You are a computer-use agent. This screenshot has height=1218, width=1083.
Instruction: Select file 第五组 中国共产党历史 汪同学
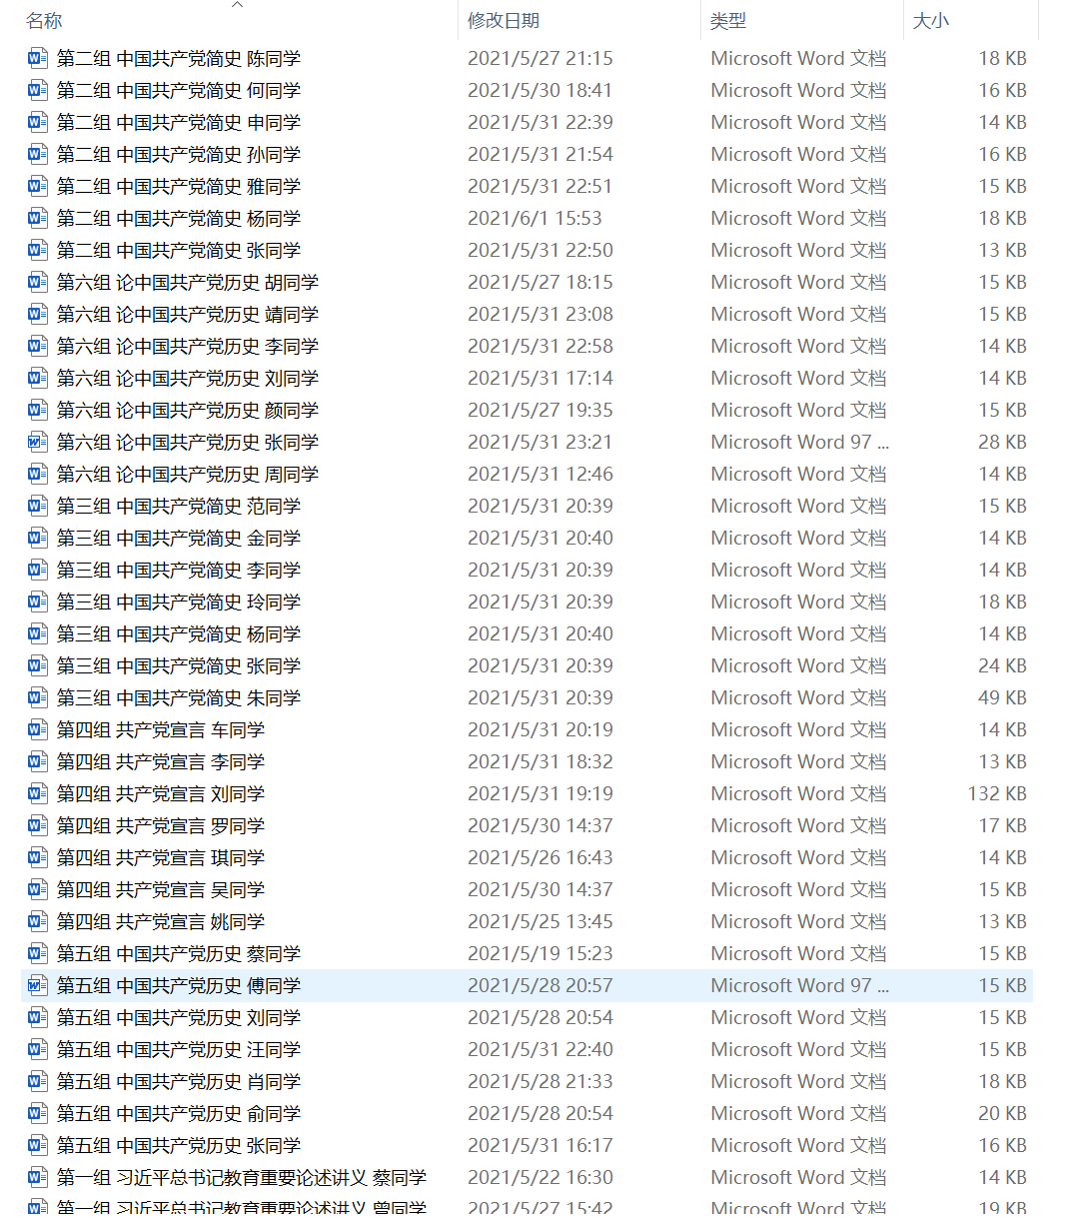tap(179, 1050)
